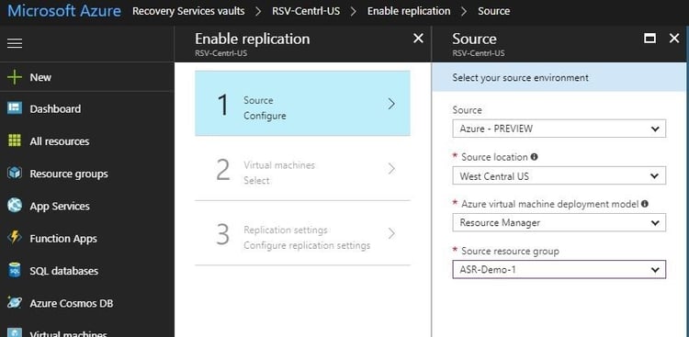Screen dimensions: 689x337
Task: Go to Recovery Services vaults breadcrumb
Action: (x=188, y=11)
